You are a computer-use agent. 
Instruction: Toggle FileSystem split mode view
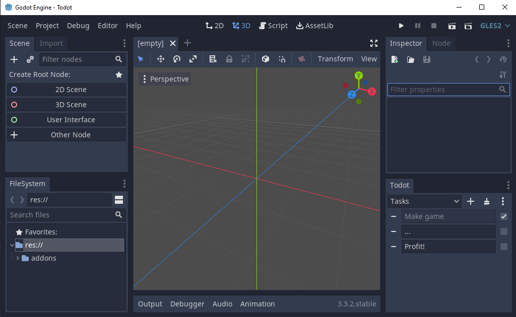coord(119,200)
